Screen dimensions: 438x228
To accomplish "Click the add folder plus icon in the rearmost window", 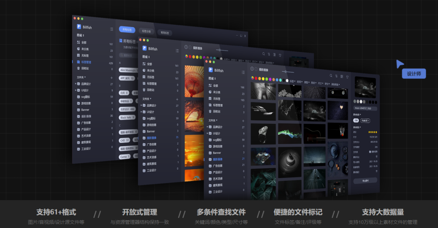I will click(111, 77).
